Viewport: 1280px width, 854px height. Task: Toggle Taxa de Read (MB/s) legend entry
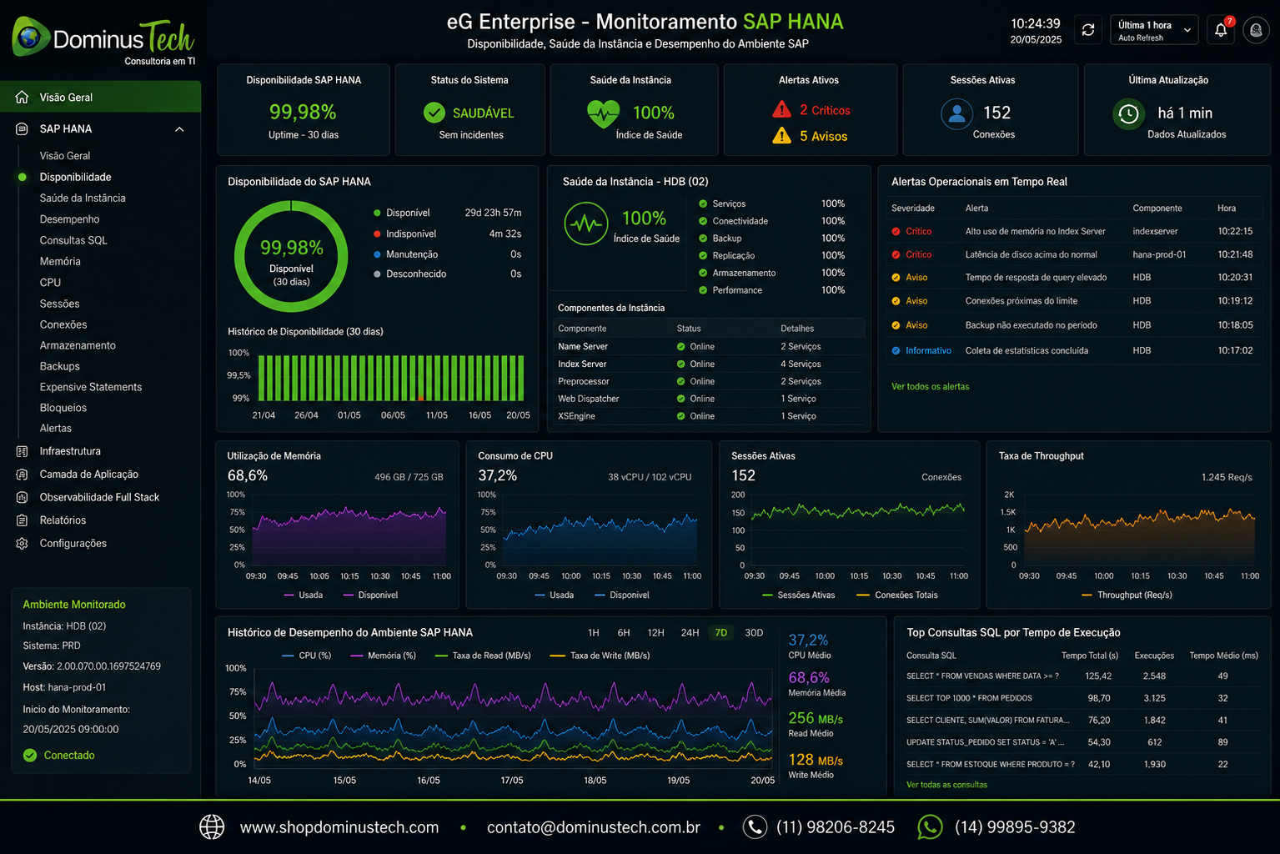click(483, 656)
